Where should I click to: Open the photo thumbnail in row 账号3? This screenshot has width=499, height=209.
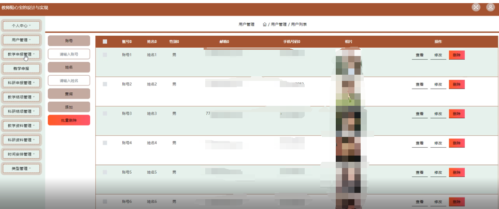tap(349, 121)
